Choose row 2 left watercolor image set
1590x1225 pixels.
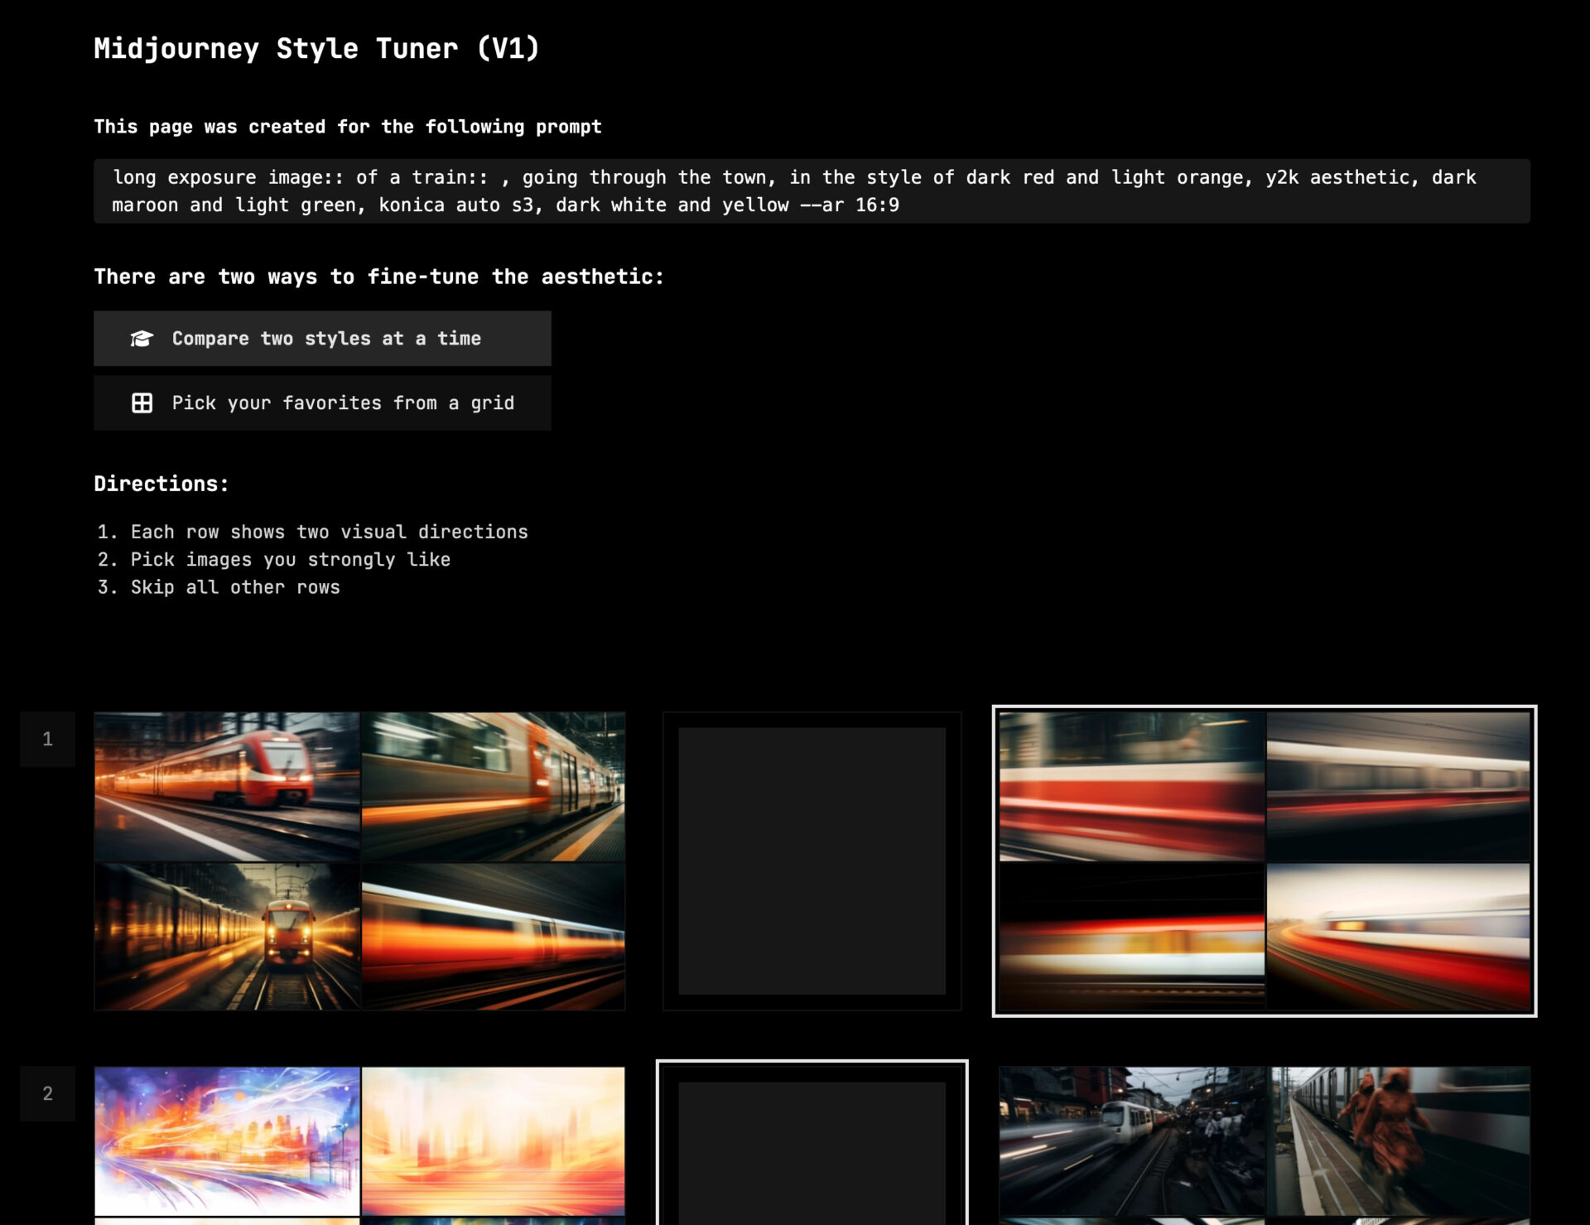[359, 1143]
